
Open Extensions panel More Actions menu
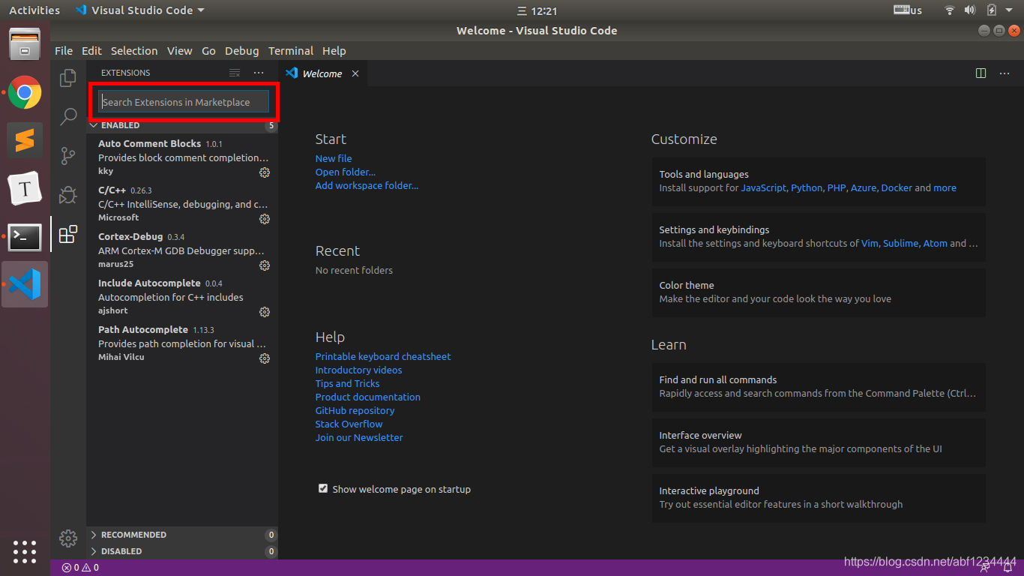coord(259,73)
